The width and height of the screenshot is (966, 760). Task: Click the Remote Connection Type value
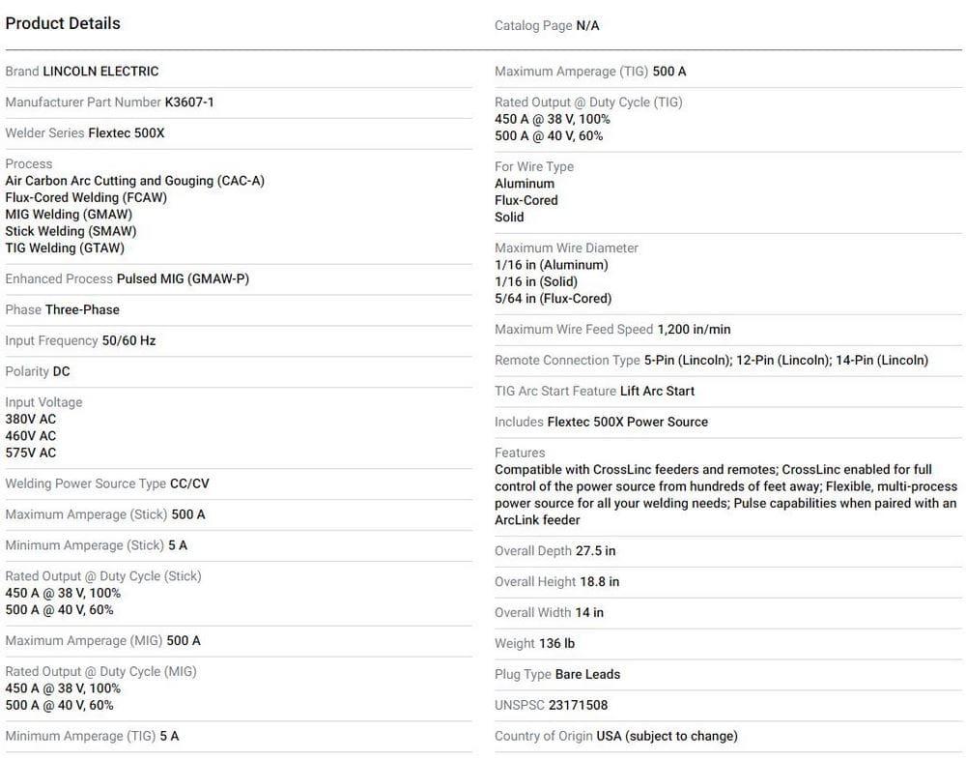point(786,361)
